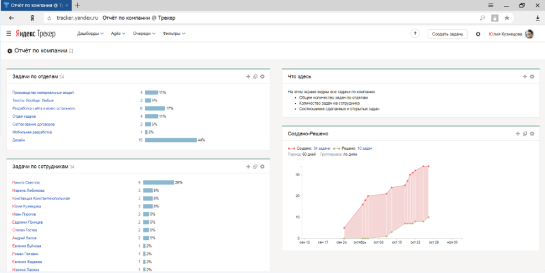Click the move icon on Что здесь widget

[x=525, y=76]
